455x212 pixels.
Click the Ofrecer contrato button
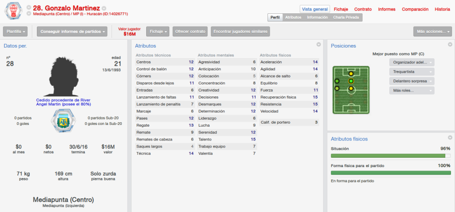pos(190,32)
